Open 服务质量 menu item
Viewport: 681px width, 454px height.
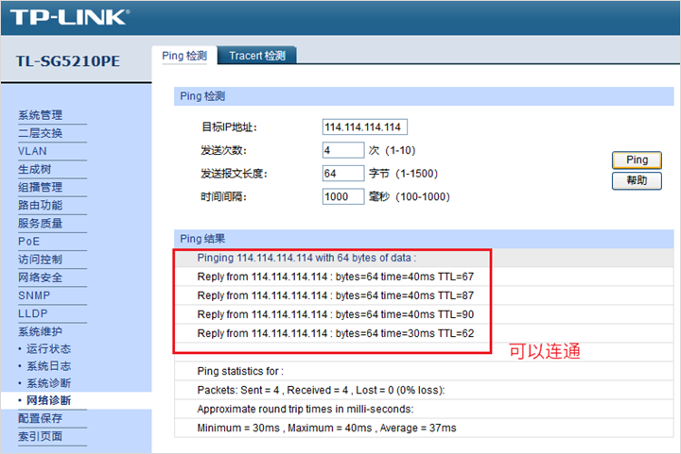coord(40,224)
